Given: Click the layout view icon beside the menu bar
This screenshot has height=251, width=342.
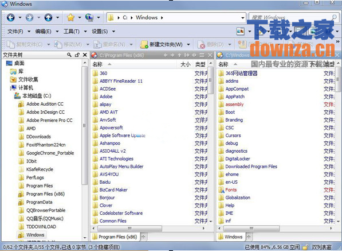Looking at the screenshot, I should click(241, 31).
